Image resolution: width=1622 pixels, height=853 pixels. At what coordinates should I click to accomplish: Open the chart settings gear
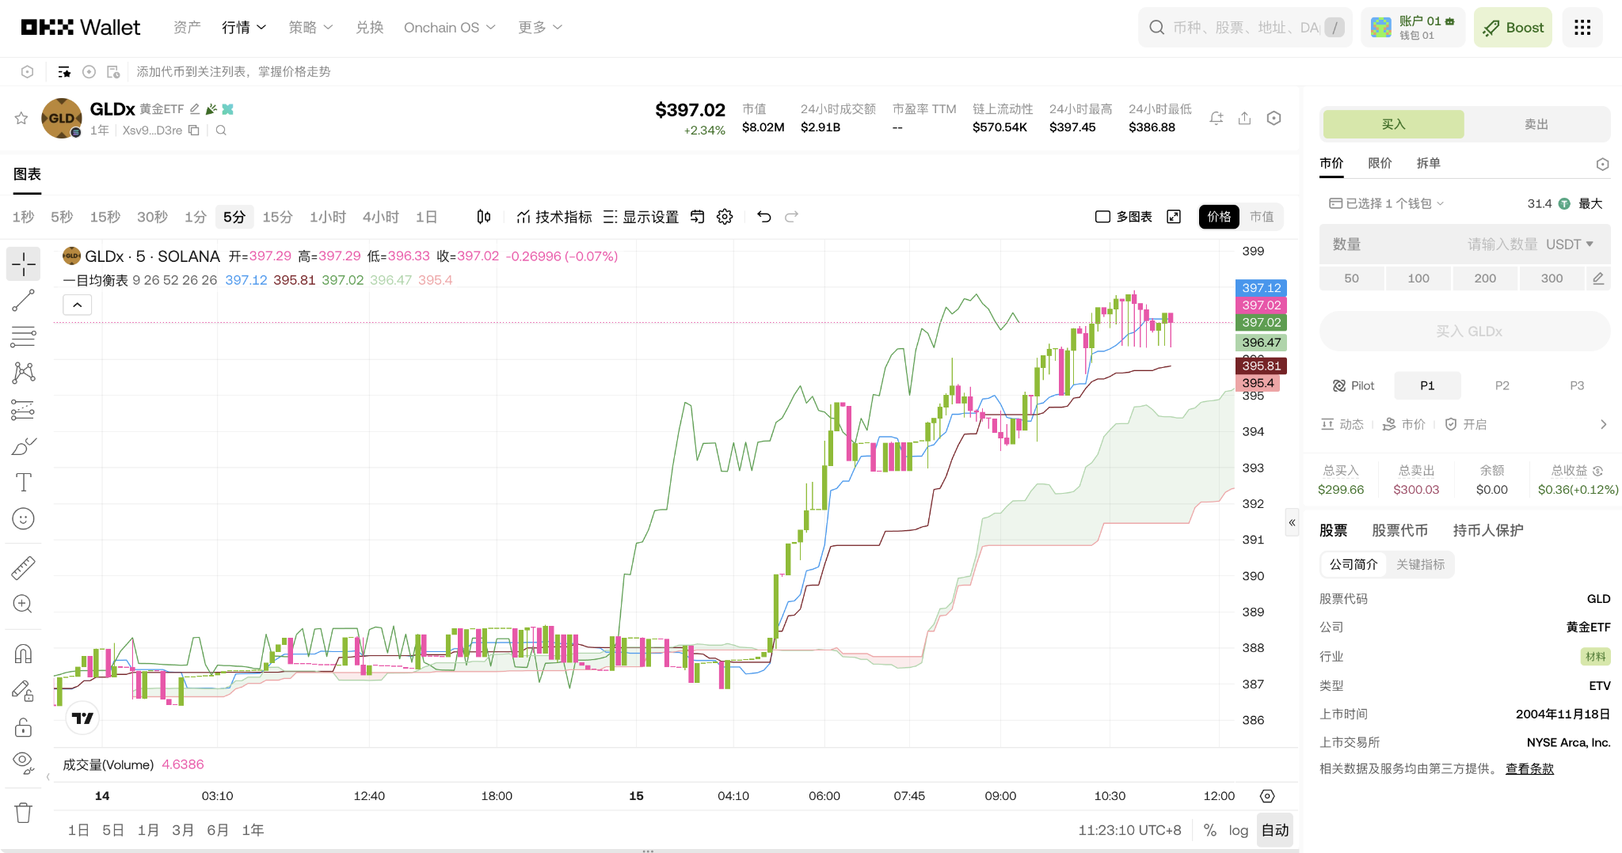coord(725,217)
